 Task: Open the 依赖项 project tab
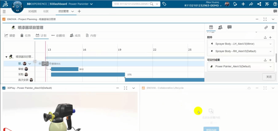click(x=58, y=35)
